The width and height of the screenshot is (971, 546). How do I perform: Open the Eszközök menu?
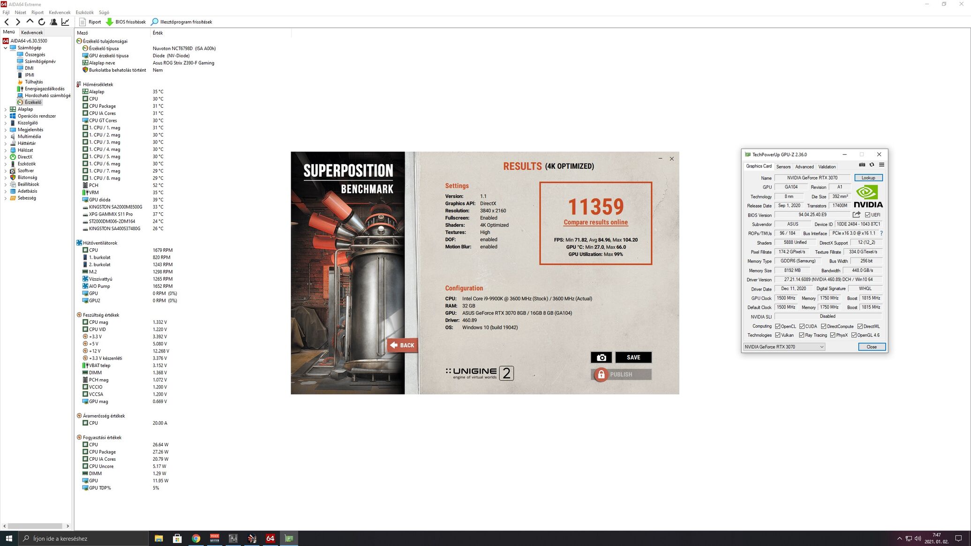84,13
